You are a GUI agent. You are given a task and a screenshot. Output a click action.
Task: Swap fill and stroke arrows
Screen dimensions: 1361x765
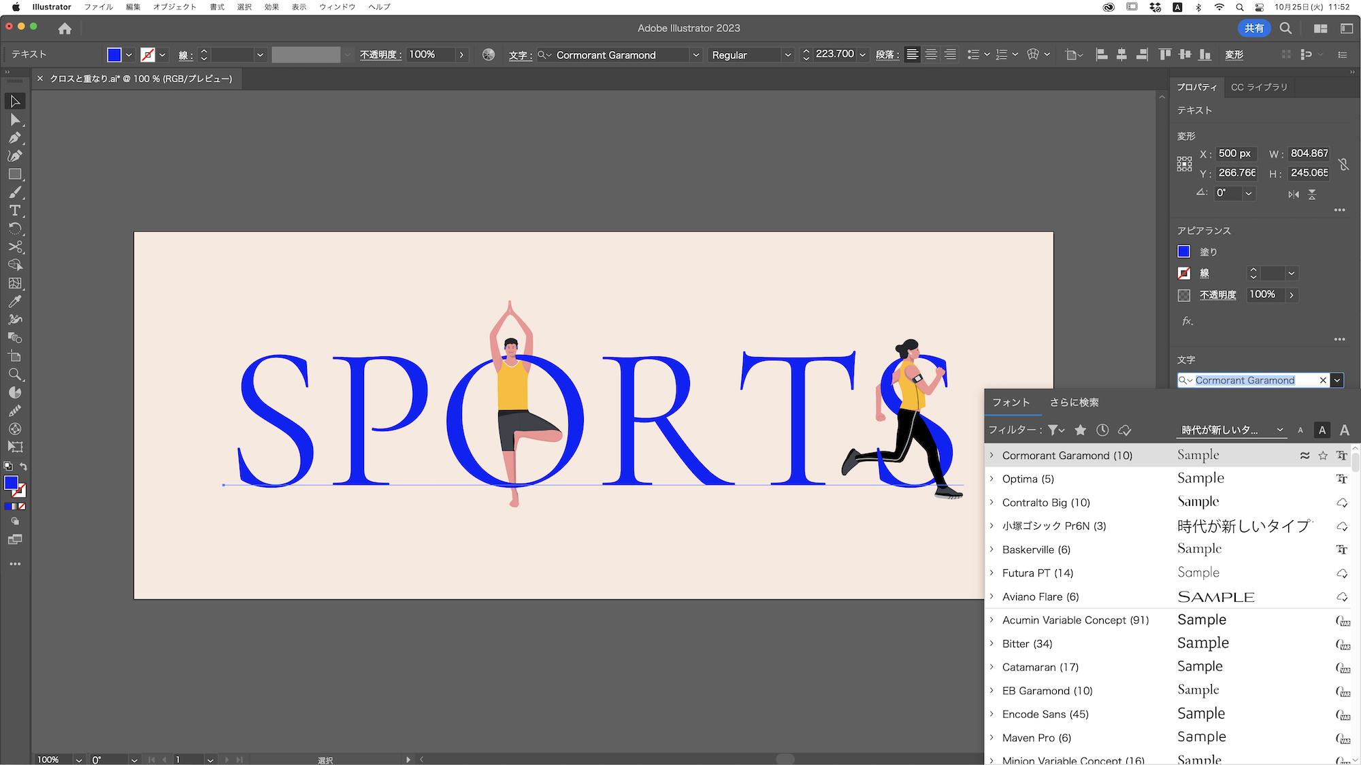[x=23, y=466]
